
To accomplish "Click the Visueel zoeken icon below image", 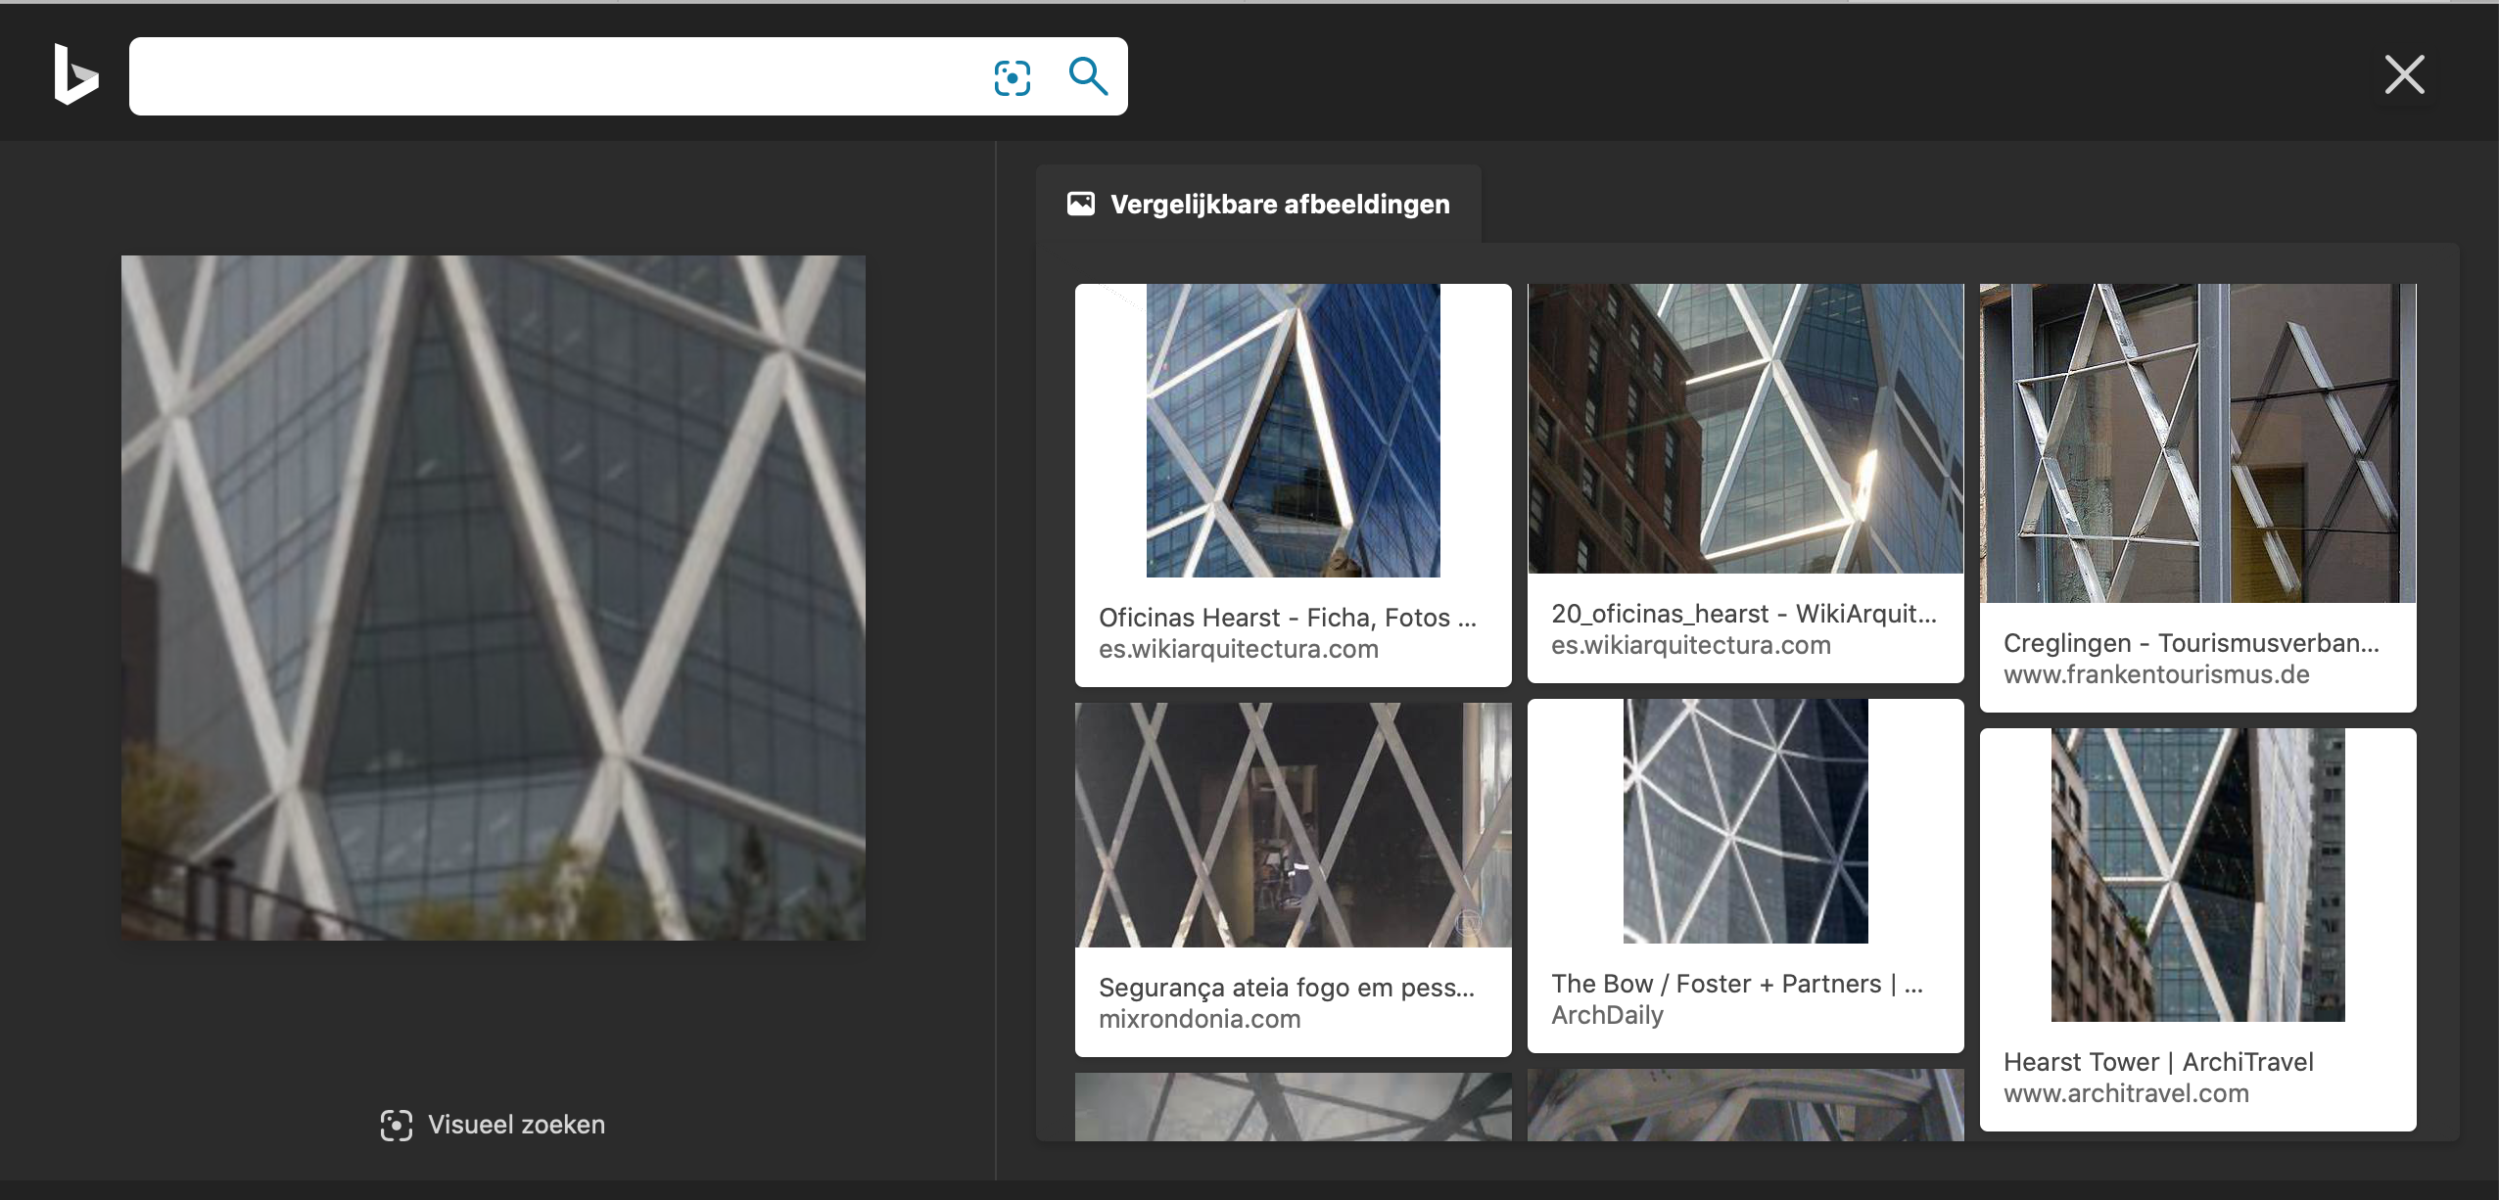I will click(396, 1126).
